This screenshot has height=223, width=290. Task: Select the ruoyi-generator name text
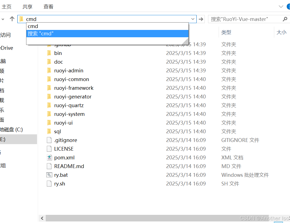pos(73,97)
